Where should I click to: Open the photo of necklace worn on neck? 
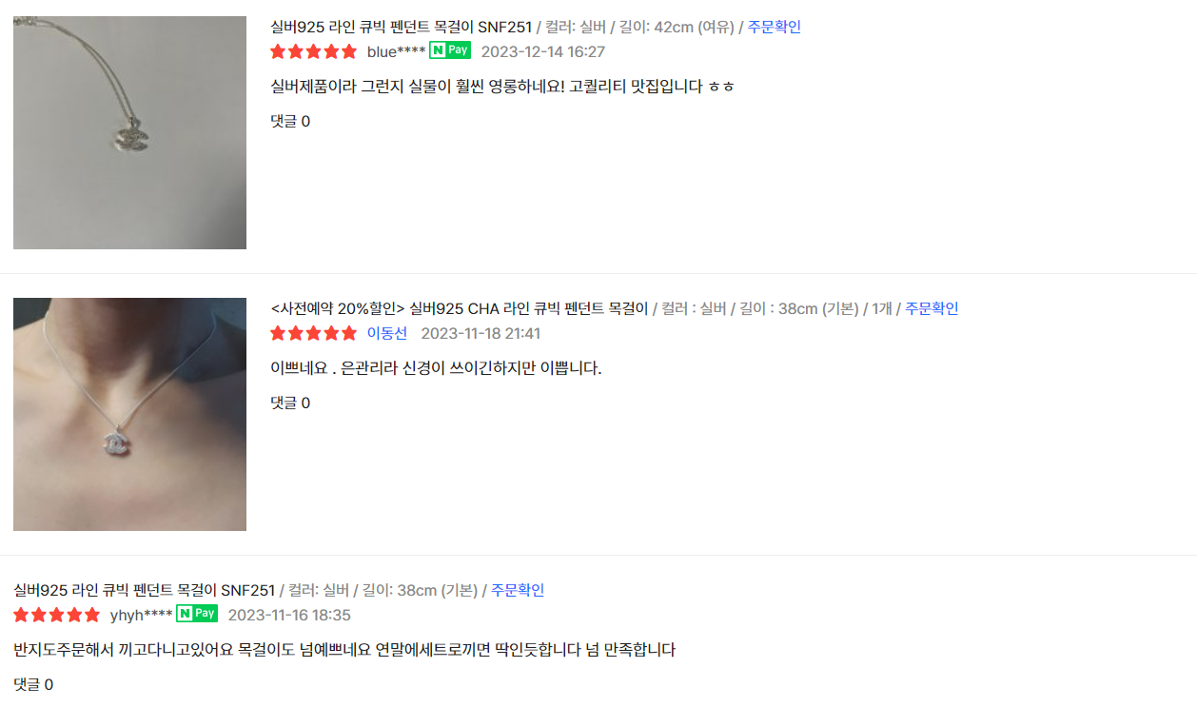129,414
